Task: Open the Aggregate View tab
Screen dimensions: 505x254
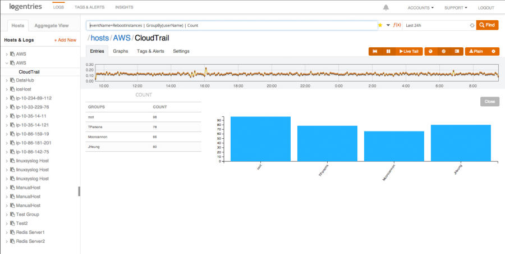Action: click(52, 26)
